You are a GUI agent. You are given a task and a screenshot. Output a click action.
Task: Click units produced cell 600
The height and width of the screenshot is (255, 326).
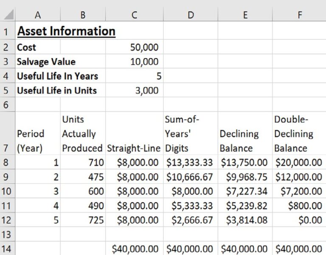point(83,191)
